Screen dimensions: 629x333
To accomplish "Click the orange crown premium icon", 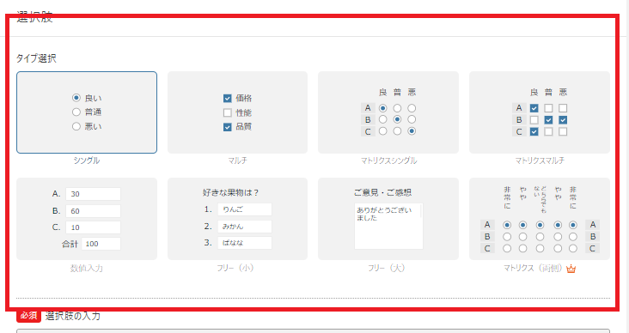I will point(571,269).
